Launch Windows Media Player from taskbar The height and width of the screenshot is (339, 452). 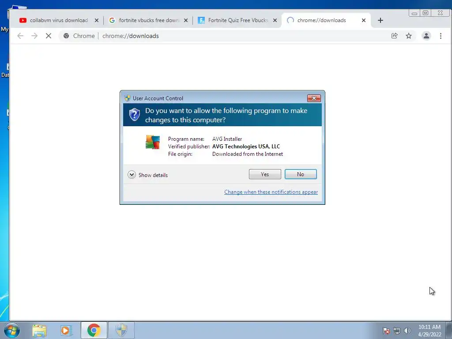coord(66,330)
